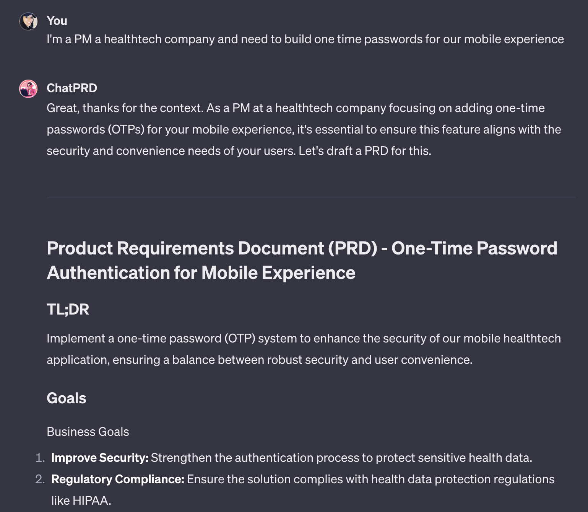Click the 'Regulatory Compliance:' bold list item
The width and height of the screenshot is (588, 512).
[118, 479]
